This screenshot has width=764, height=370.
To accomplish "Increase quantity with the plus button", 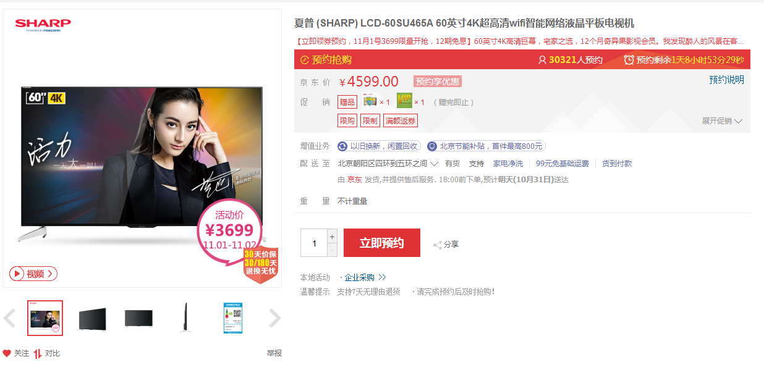I will (333, 236).
